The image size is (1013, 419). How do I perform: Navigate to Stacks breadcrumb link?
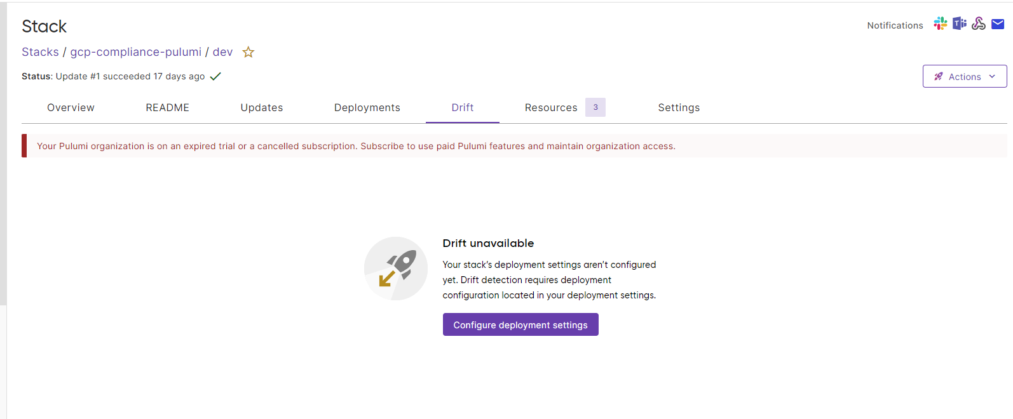(40, 52)
